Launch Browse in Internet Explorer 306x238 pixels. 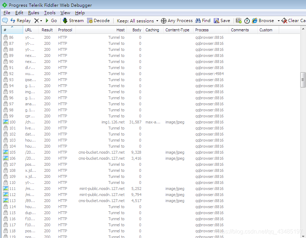pos(263,21)
